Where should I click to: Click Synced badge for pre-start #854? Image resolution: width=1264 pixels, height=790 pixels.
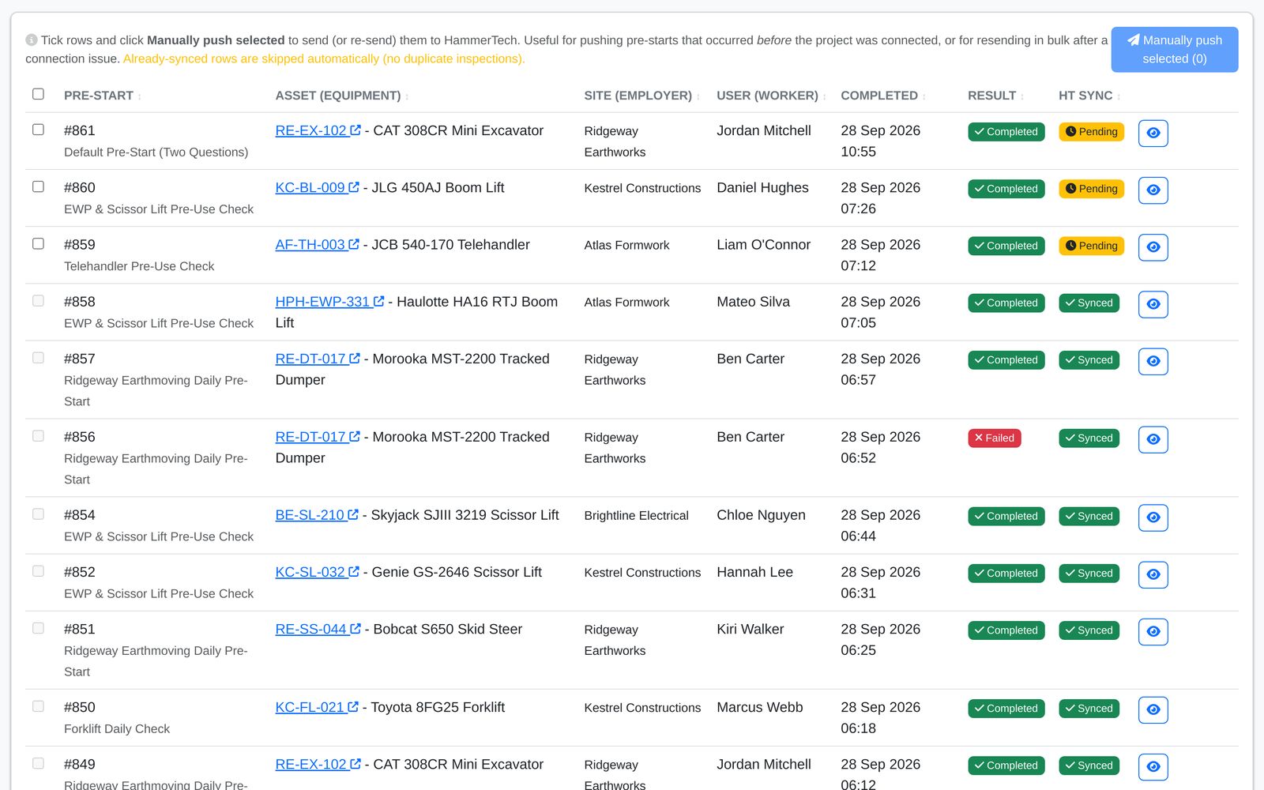tap(1089, 517)
